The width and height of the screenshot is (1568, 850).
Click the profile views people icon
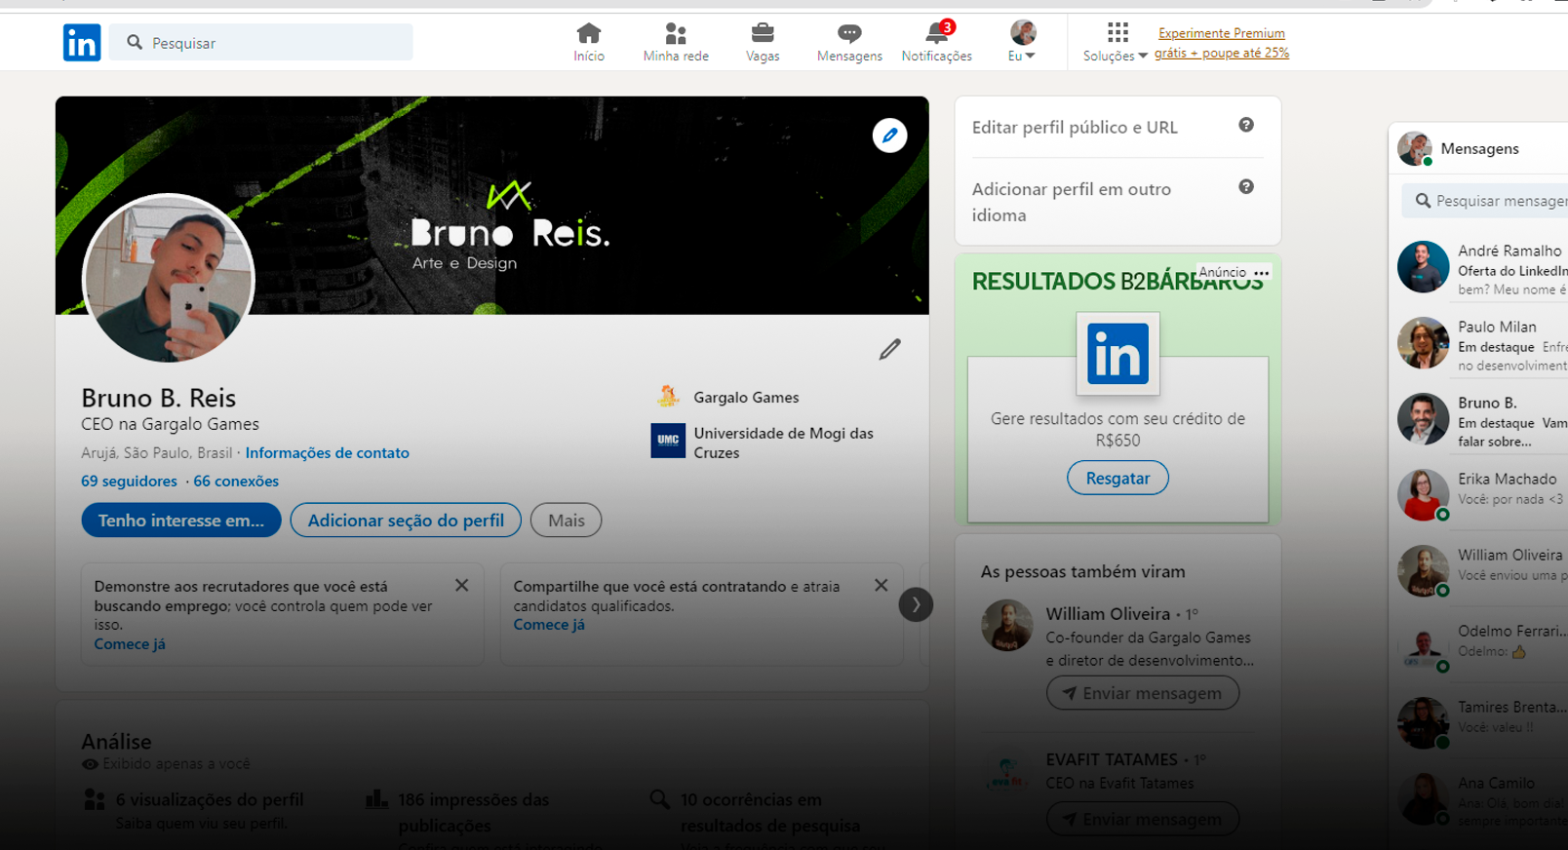point(95,800)
